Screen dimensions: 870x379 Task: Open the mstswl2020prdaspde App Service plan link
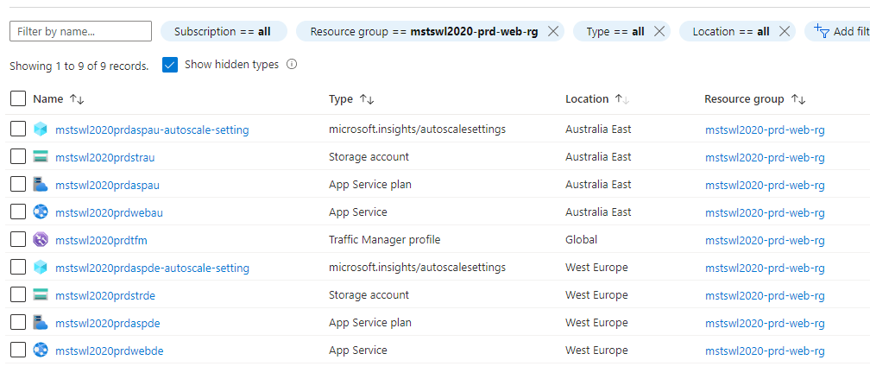107,323
